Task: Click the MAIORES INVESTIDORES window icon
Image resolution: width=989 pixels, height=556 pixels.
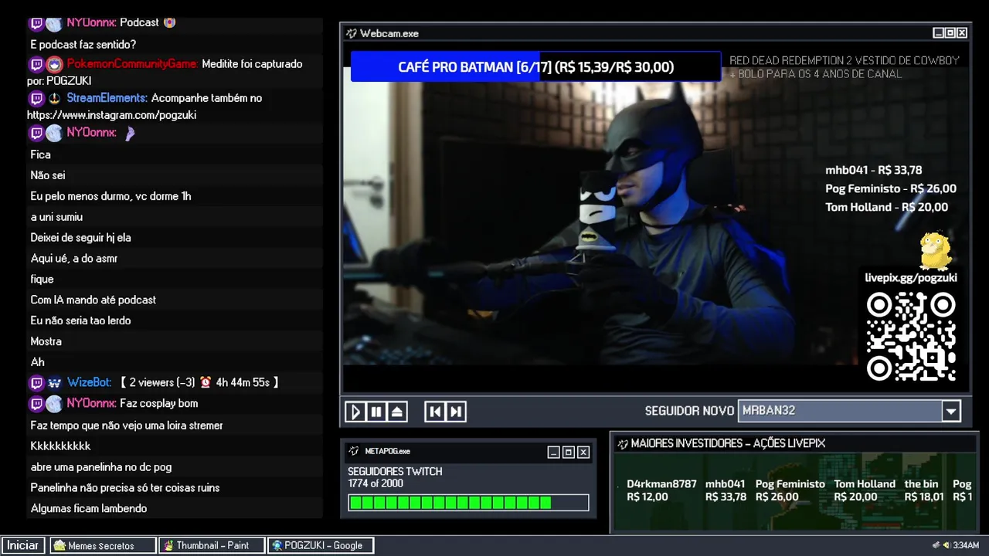Action: 622,443
